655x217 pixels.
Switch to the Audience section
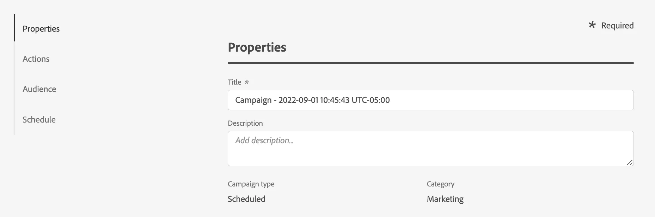coord(39,89)
